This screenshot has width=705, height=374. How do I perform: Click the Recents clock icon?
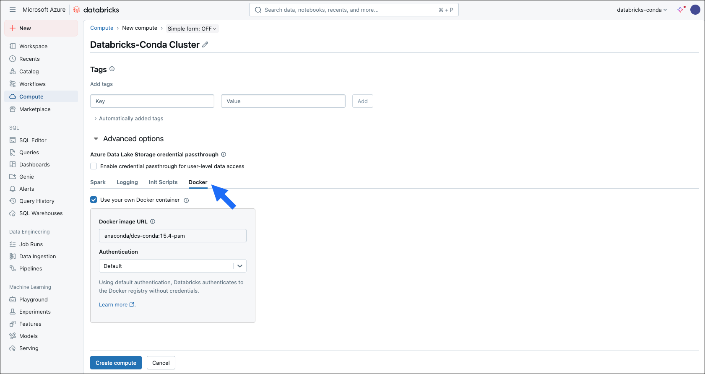(13, 59)
